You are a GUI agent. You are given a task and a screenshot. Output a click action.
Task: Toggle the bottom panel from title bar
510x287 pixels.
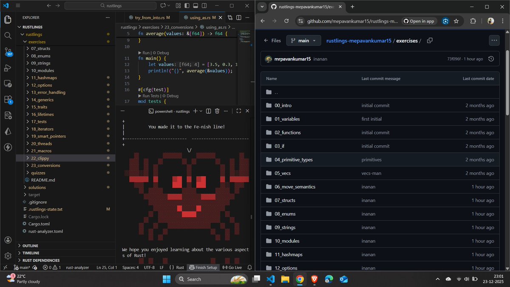tap(195, 6)
